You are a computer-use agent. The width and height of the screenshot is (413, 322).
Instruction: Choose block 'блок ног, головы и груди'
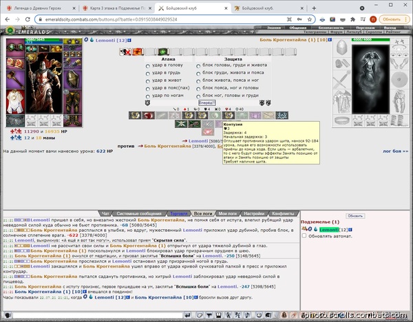[198, 96]
